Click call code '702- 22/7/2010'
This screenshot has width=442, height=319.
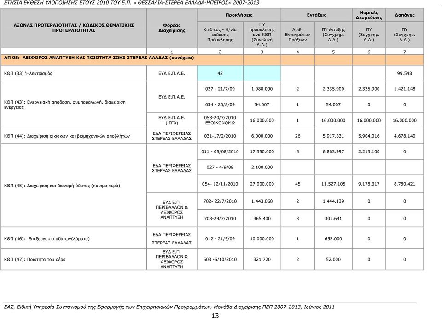220,201
